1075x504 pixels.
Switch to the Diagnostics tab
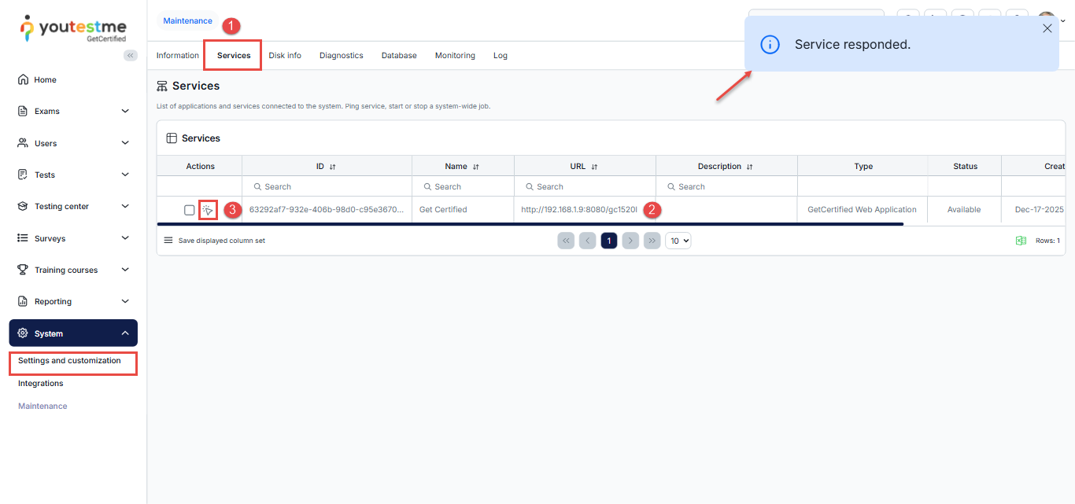[x=341, y=56]
